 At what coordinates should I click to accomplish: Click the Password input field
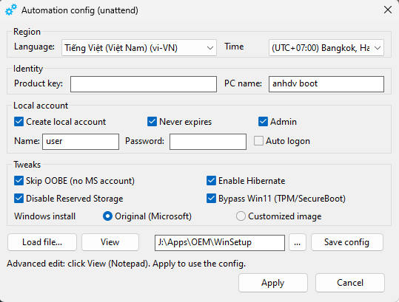208,142
